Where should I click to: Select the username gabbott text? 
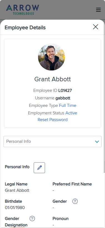coord(63,98)
